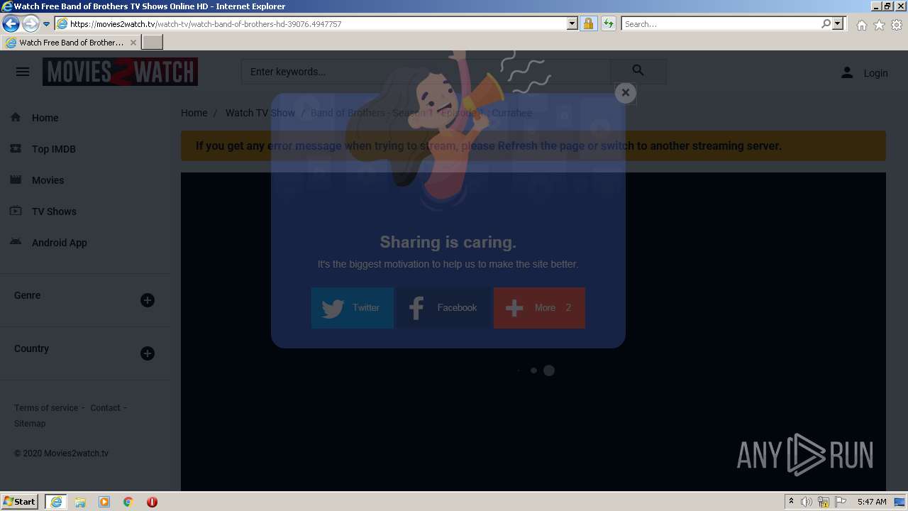Click the browser Back button
The image size is (908, 511).
pos(11,23)
